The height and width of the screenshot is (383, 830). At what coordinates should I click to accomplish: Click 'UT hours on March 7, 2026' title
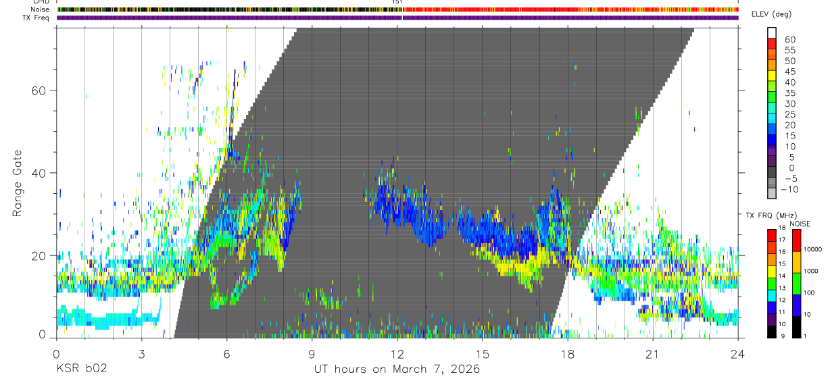pyautogui.click(x=397, y=369)
